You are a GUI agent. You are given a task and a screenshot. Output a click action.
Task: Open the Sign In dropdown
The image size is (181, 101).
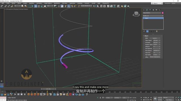[157, 3]
